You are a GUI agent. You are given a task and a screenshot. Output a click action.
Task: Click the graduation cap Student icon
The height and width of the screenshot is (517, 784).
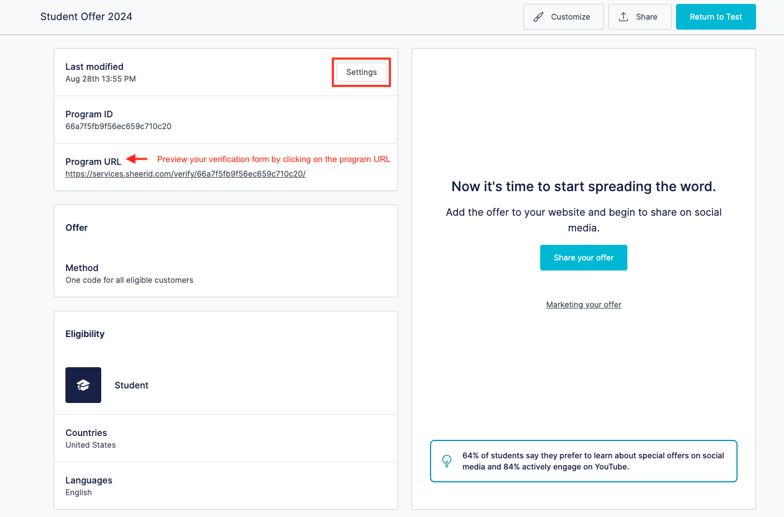pyautogui.click(x=83, y=385)
